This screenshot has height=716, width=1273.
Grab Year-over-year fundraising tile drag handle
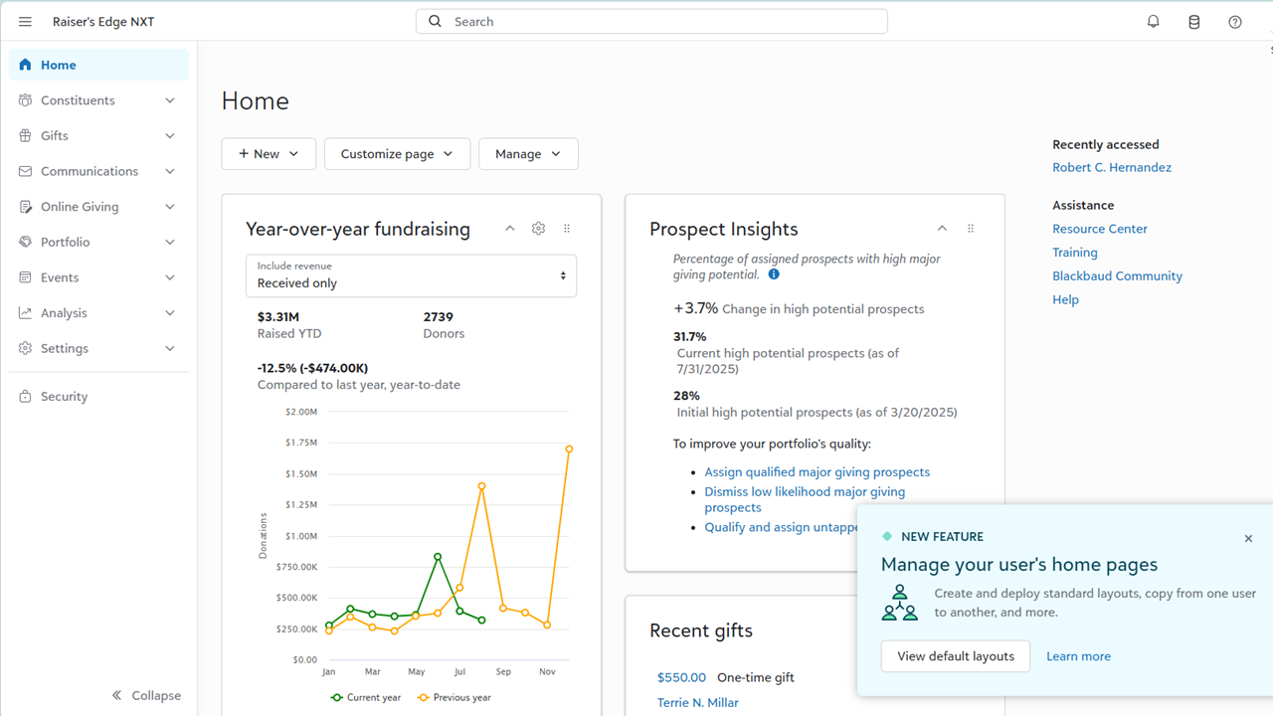[x=567, y=229]
